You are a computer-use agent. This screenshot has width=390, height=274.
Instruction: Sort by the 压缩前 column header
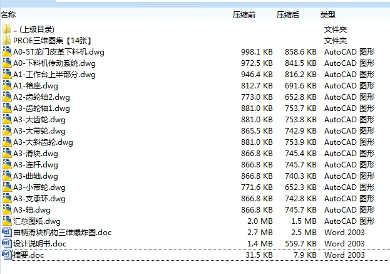pyautogui.click(x=244, y=15)
